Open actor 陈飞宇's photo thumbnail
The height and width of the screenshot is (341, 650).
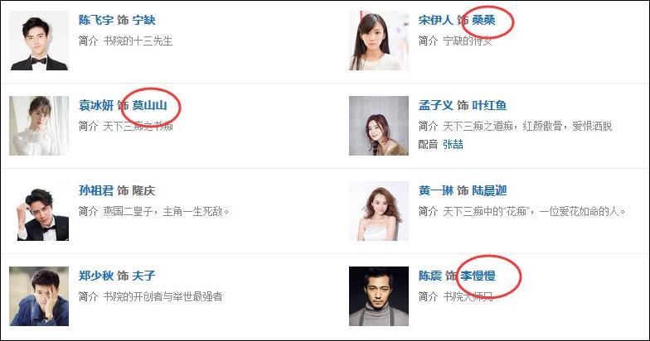tap(39, 41)
